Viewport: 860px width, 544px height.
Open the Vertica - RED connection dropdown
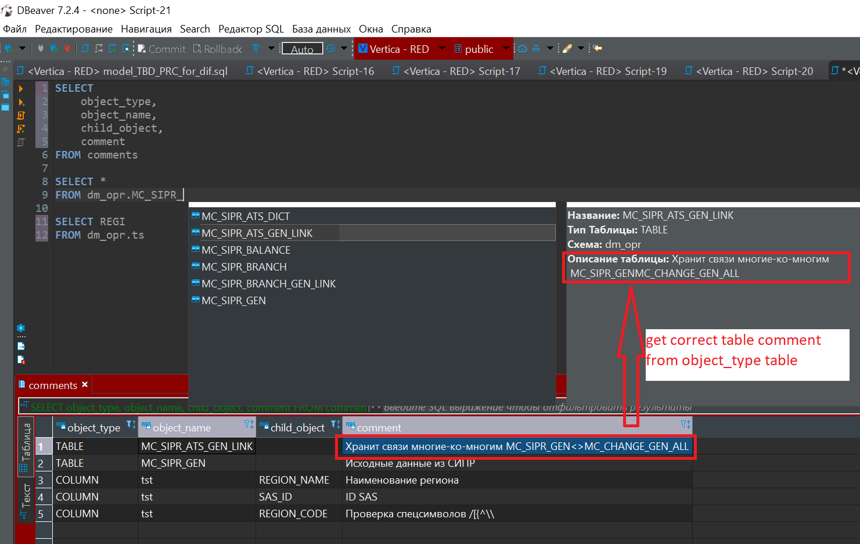(x=441, y=49)
